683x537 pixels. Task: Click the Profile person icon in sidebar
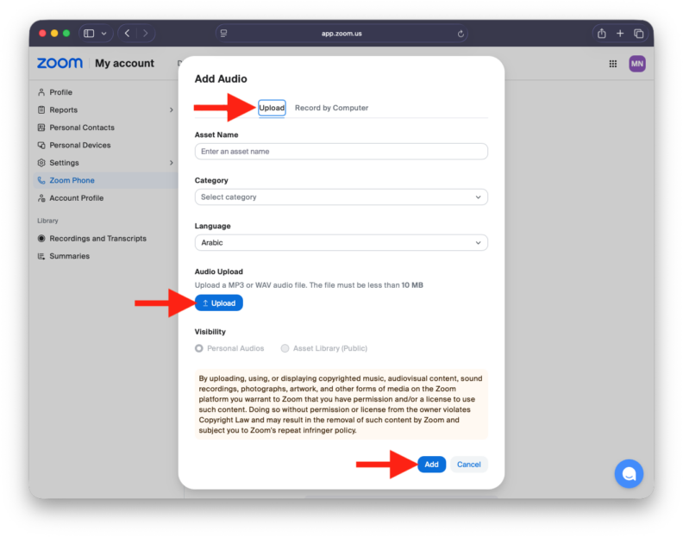click(41, 92)
